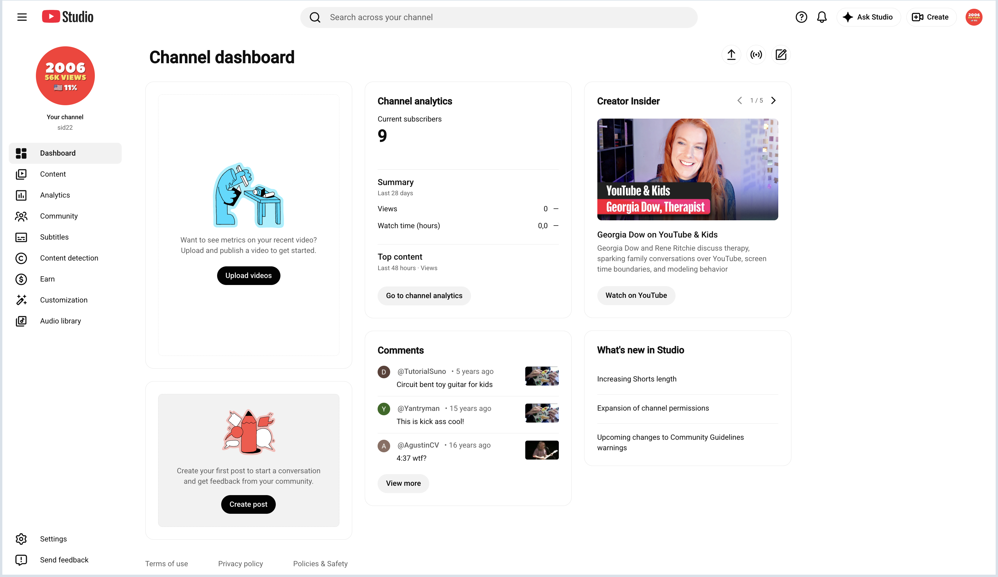This screenshot has height=577, width=998.
Task: Click the upload videos arrow icon
Action: (x=731, y=54)
